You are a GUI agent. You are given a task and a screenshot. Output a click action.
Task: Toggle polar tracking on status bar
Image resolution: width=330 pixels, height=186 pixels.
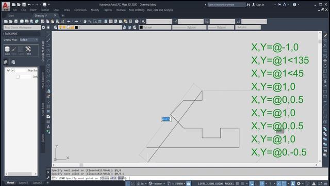[x=262, y=184]
